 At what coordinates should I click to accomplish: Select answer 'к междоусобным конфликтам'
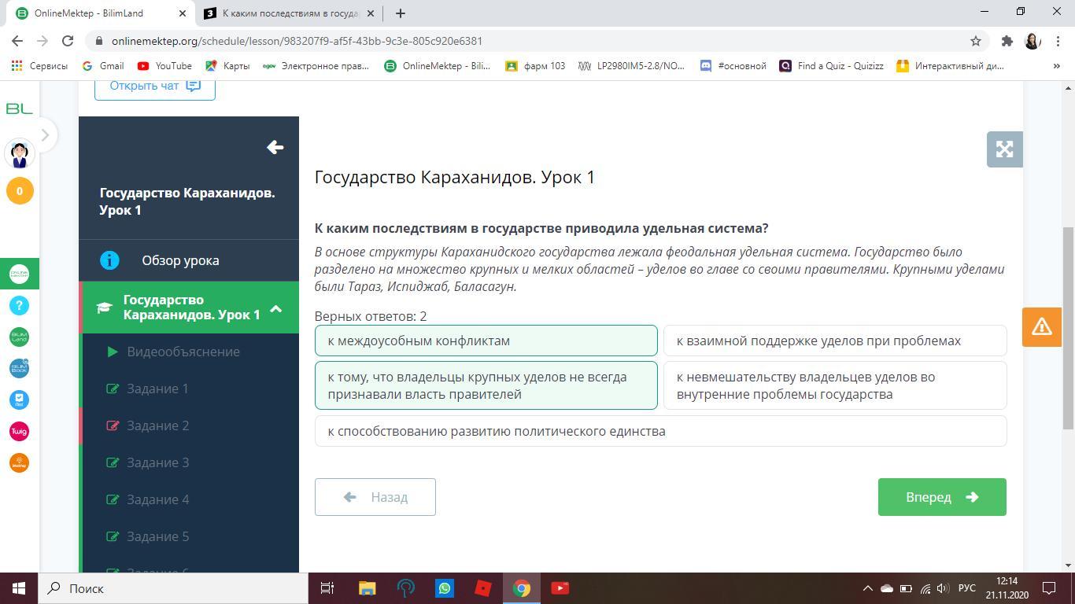pos(486,341)
